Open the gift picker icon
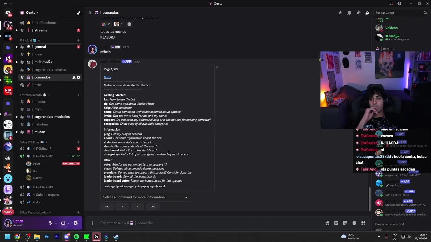Screen dimensions: 431x242 point(327,223)
